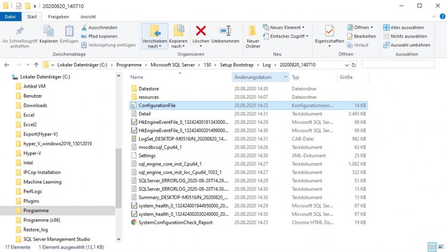Switch to large icons view in status bar

tap(441, 247)
